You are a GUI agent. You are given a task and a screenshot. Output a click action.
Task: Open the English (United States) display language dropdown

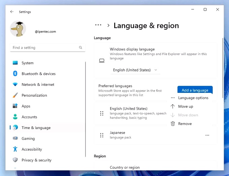tap(135, 70)
